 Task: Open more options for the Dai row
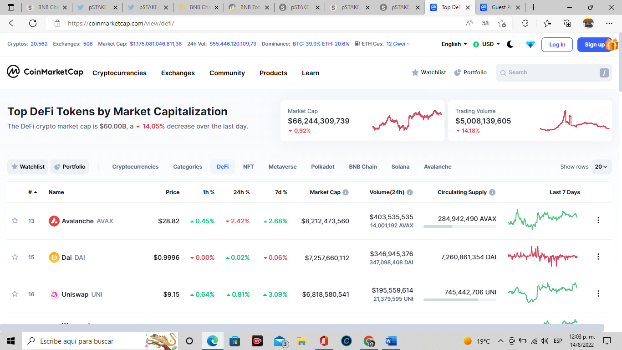pos(598,257)
